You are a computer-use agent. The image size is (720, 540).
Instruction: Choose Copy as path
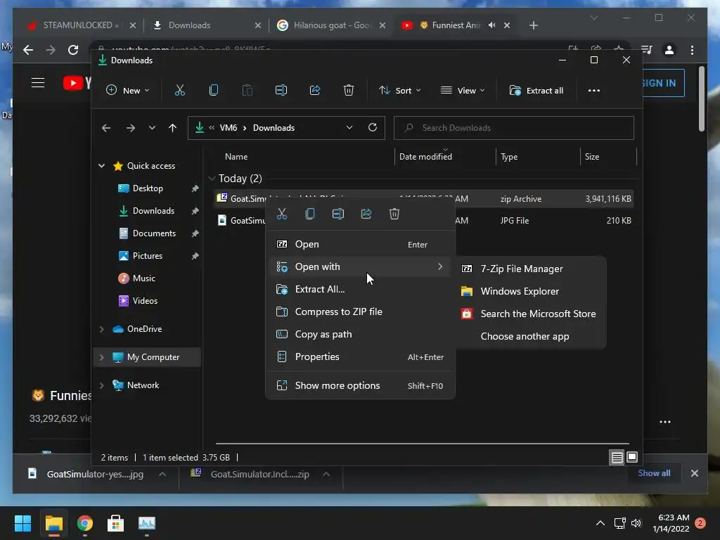tap(360, 334)
